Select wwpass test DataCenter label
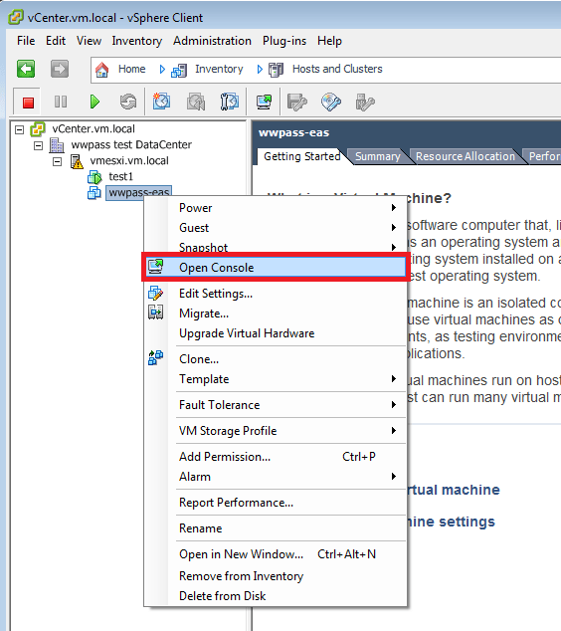561x631 pixels. point(131,145)
